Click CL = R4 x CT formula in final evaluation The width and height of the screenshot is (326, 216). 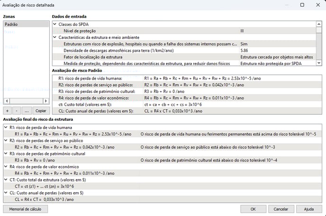coord(44,199)
